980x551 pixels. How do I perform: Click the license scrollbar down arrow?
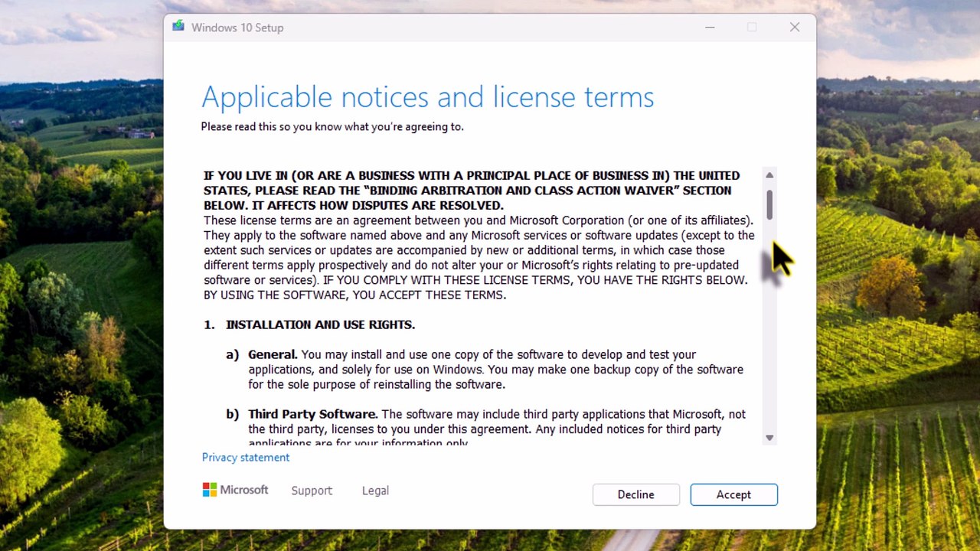[x=769, y=438]
